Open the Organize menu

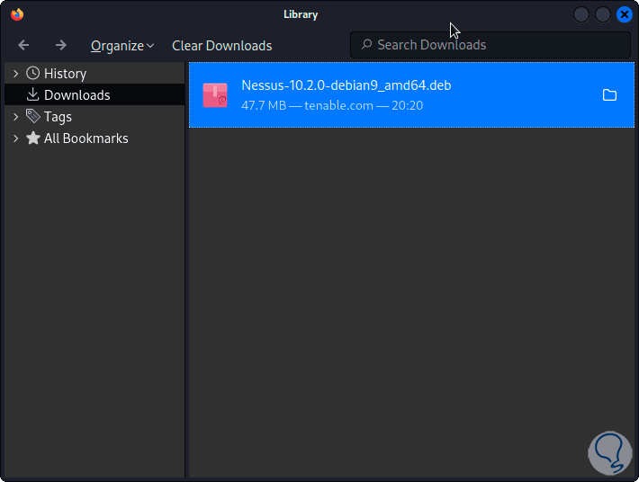(122, 46)
